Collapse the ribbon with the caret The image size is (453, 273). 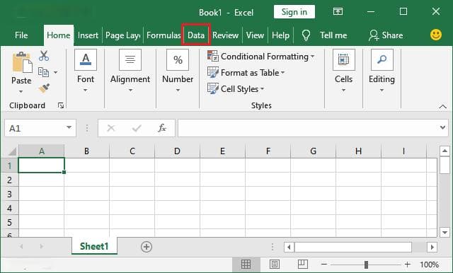pos(442,107)
